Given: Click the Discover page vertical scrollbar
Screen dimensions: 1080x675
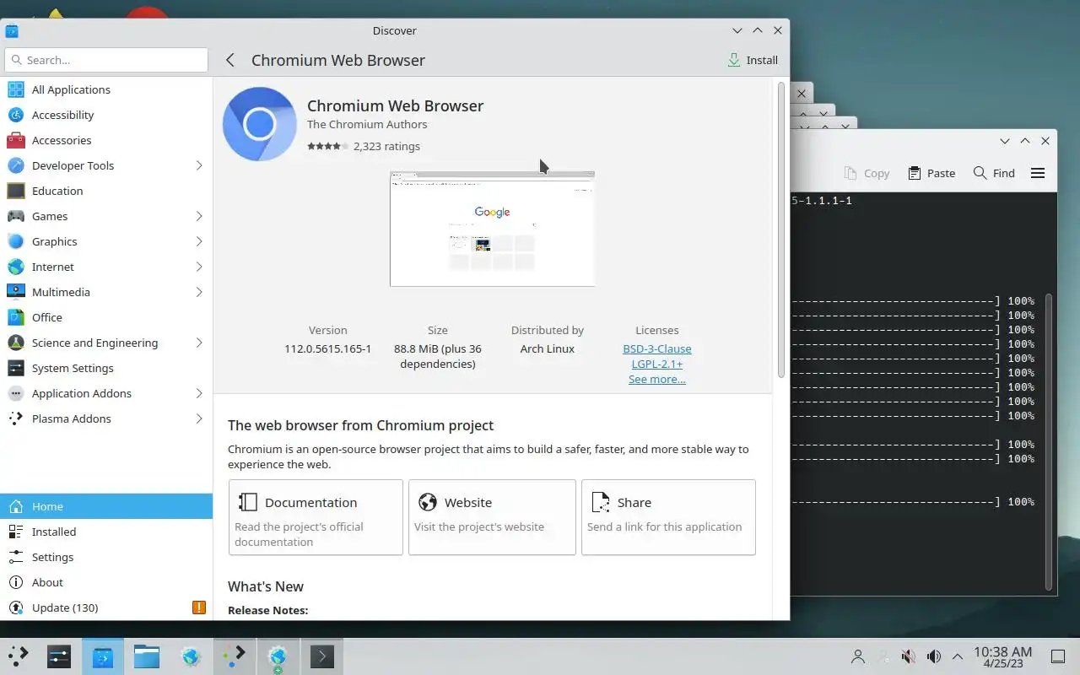Looking at the screenshot, I should coord(780,229).
